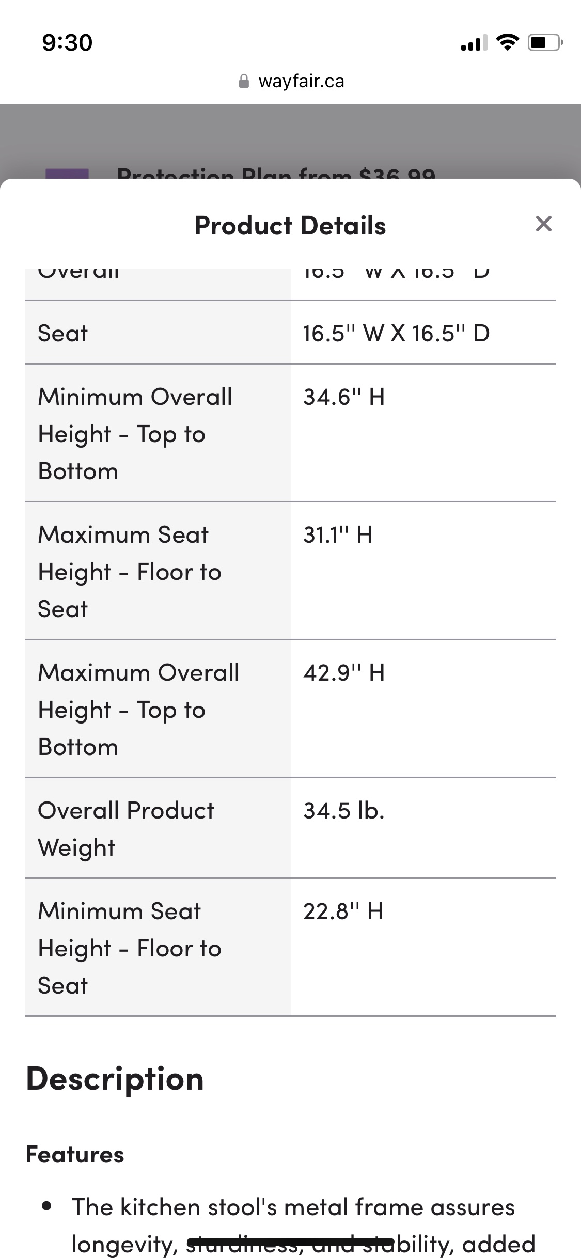Tap the battery status icon

pos(545,42)
